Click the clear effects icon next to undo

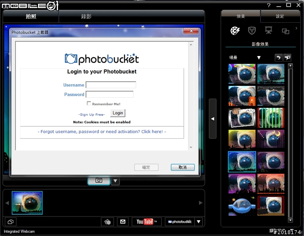tap(287, 57)
